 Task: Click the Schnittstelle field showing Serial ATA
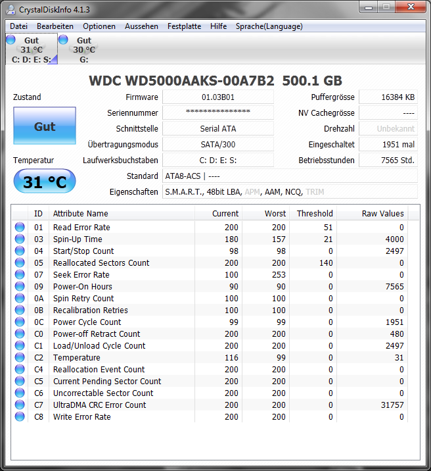[x=218, y=128]
